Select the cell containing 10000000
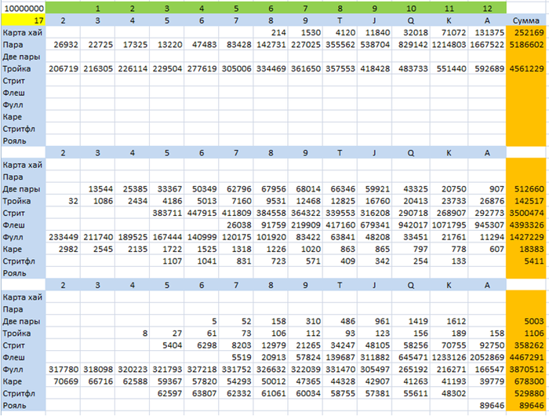This screenshot has height=416, width=549. coord(23,8)
